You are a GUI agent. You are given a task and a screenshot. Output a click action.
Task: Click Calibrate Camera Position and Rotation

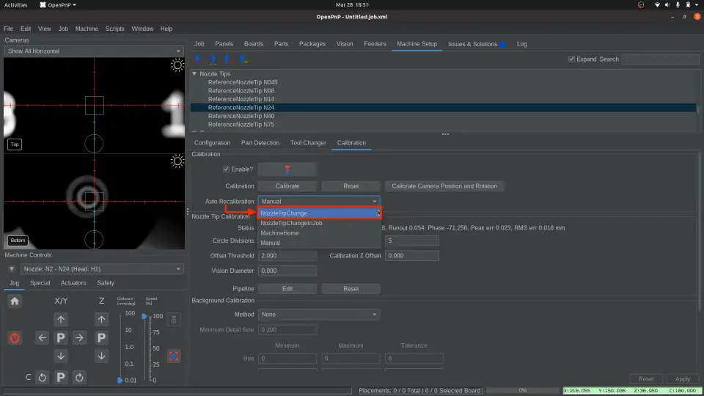(444, 186)
